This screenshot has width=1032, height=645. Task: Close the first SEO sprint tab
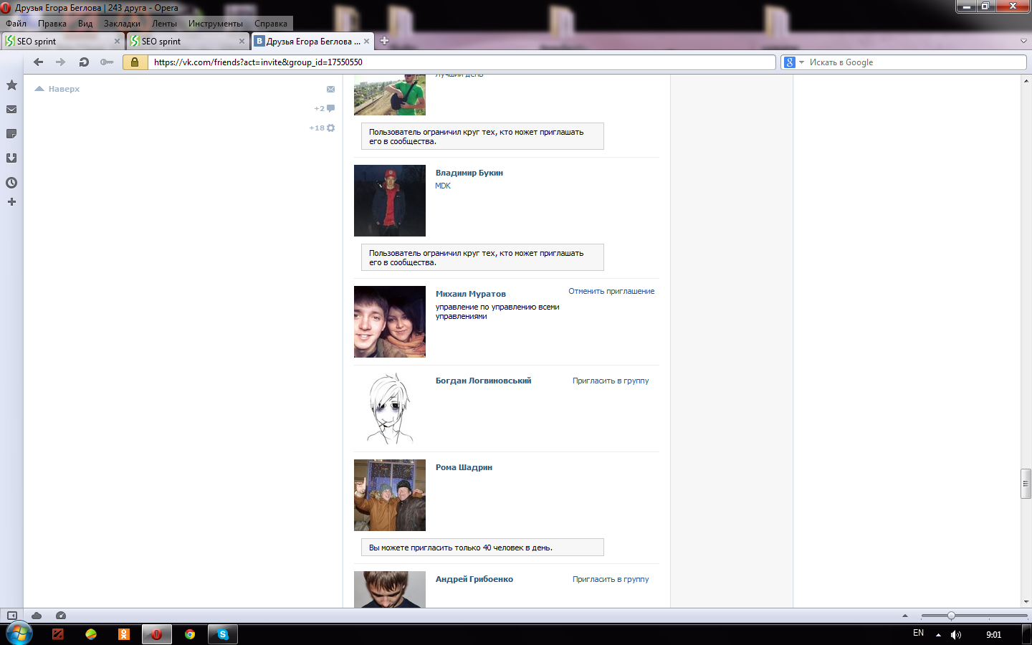click(x=117, y=42)
